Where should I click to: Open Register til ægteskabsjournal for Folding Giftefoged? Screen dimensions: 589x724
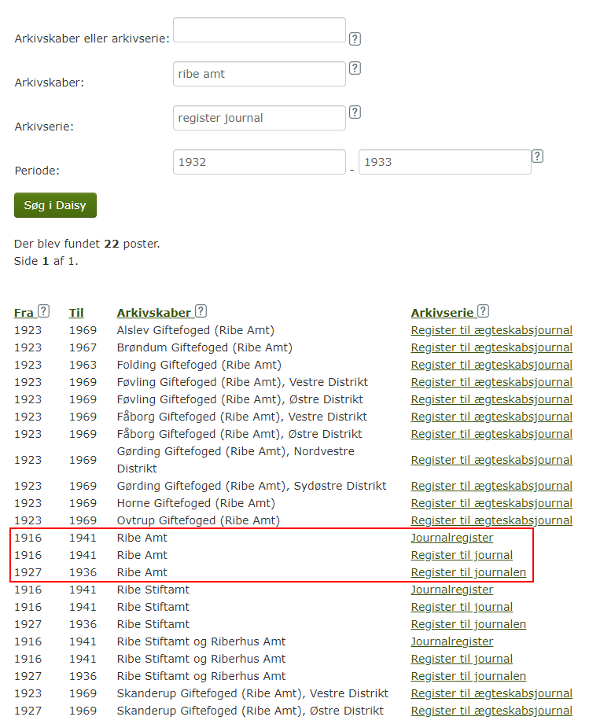point(491,366)
